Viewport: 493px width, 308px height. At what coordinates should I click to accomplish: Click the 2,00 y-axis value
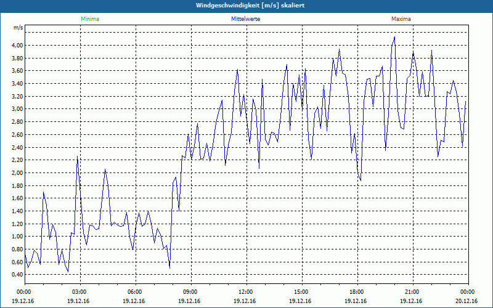click(x=18, y=173)
